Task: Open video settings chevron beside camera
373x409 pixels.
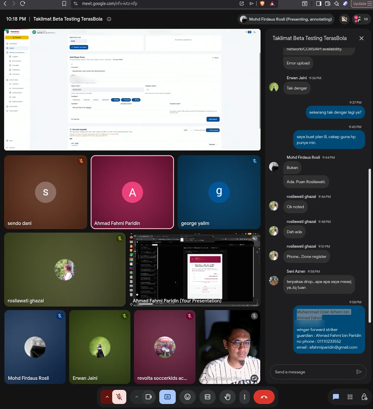Action: pyautogui.click(x=137, y=397)
